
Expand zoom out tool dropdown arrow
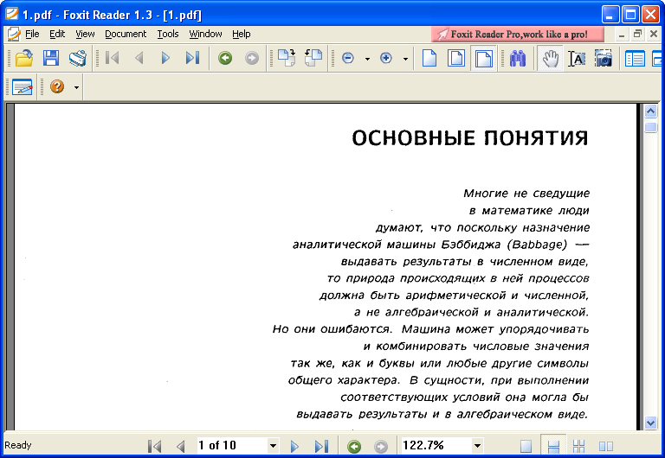pyautogui.click(x=367, y=60)
